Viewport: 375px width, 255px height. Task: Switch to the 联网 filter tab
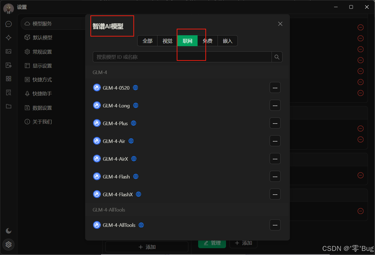click(x=188, y=41)
